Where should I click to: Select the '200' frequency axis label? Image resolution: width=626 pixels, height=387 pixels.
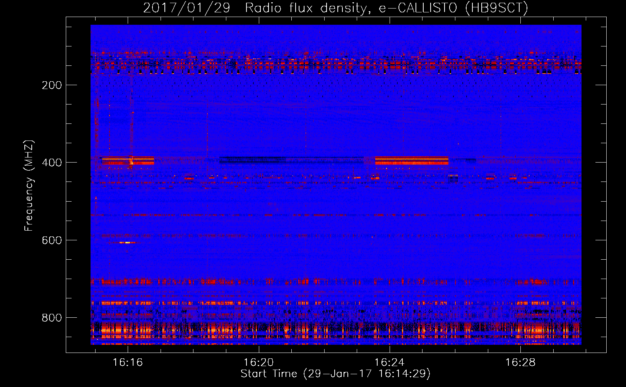[x=52, y=85]
